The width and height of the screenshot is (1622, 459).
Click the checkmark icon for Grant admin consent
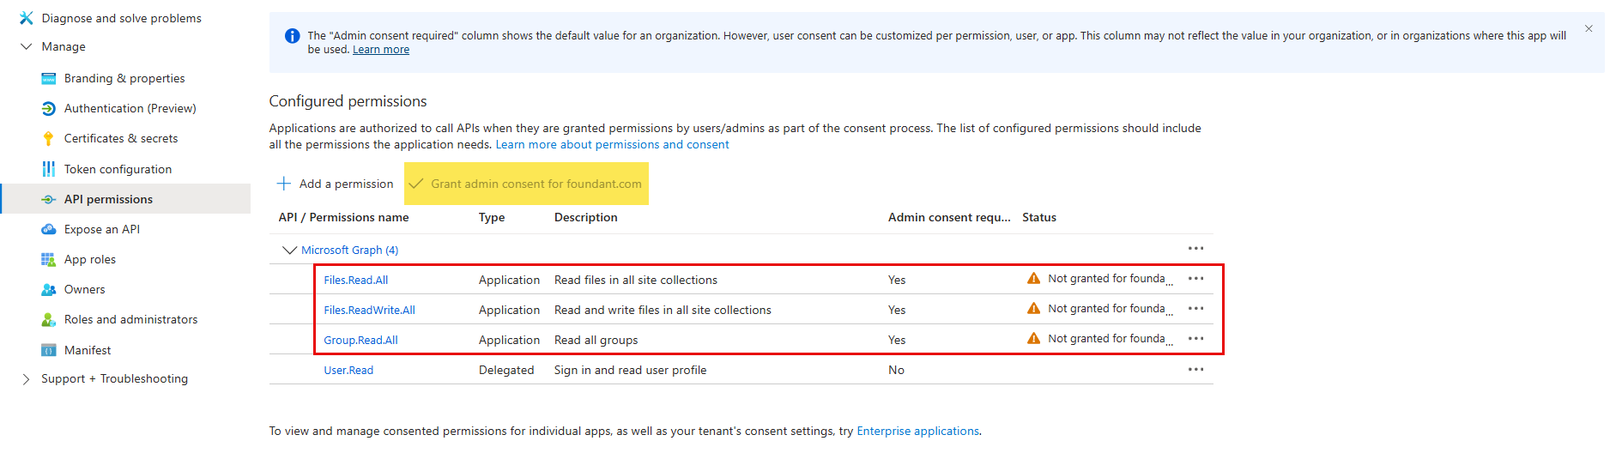[x=416, y=184]
